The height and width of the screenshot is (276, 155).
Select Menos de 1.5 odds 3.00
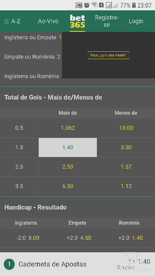(126, 147)
